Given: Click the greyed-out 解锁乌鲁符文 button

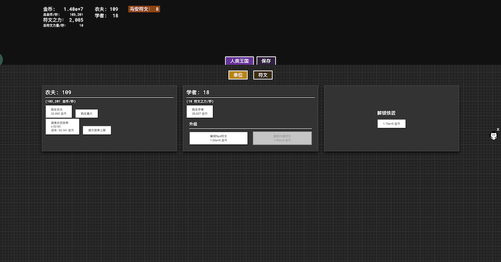Looking at the screenshot, I should pyautogui.click(x=282, y=138).
